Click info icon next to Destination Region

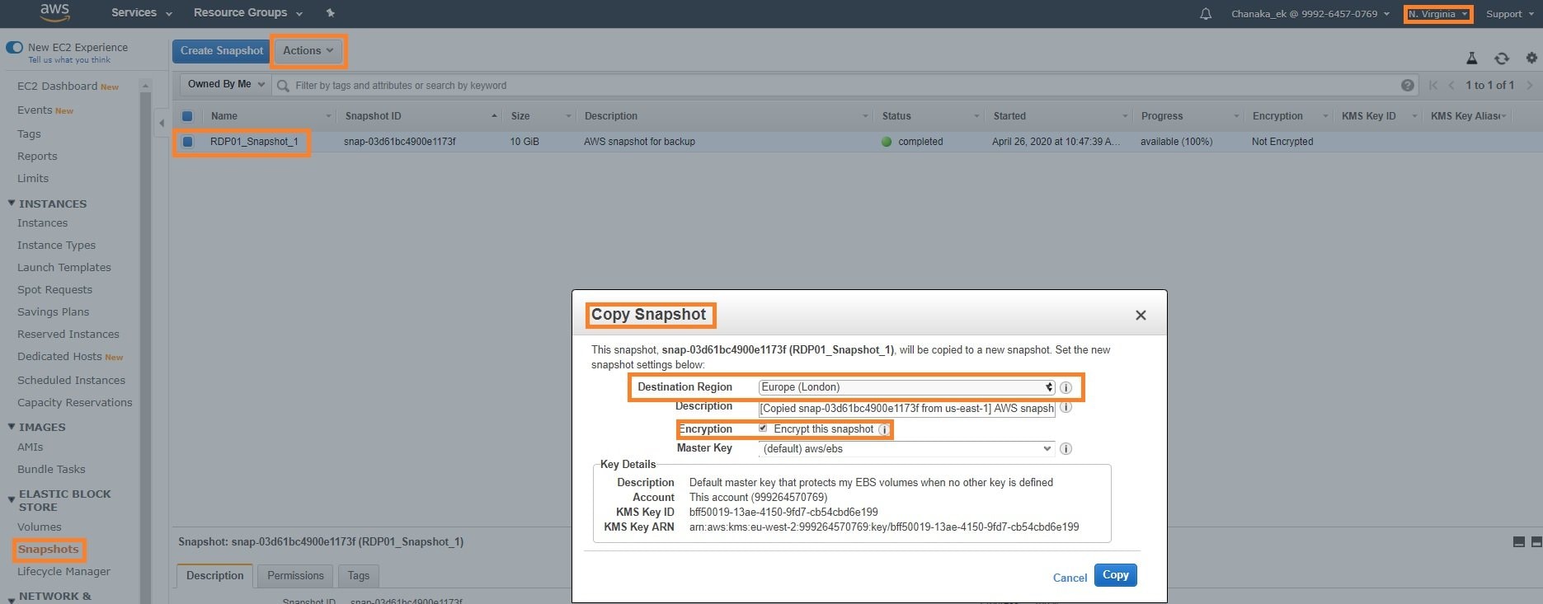pyautogui.click(x=1066, y=387)
